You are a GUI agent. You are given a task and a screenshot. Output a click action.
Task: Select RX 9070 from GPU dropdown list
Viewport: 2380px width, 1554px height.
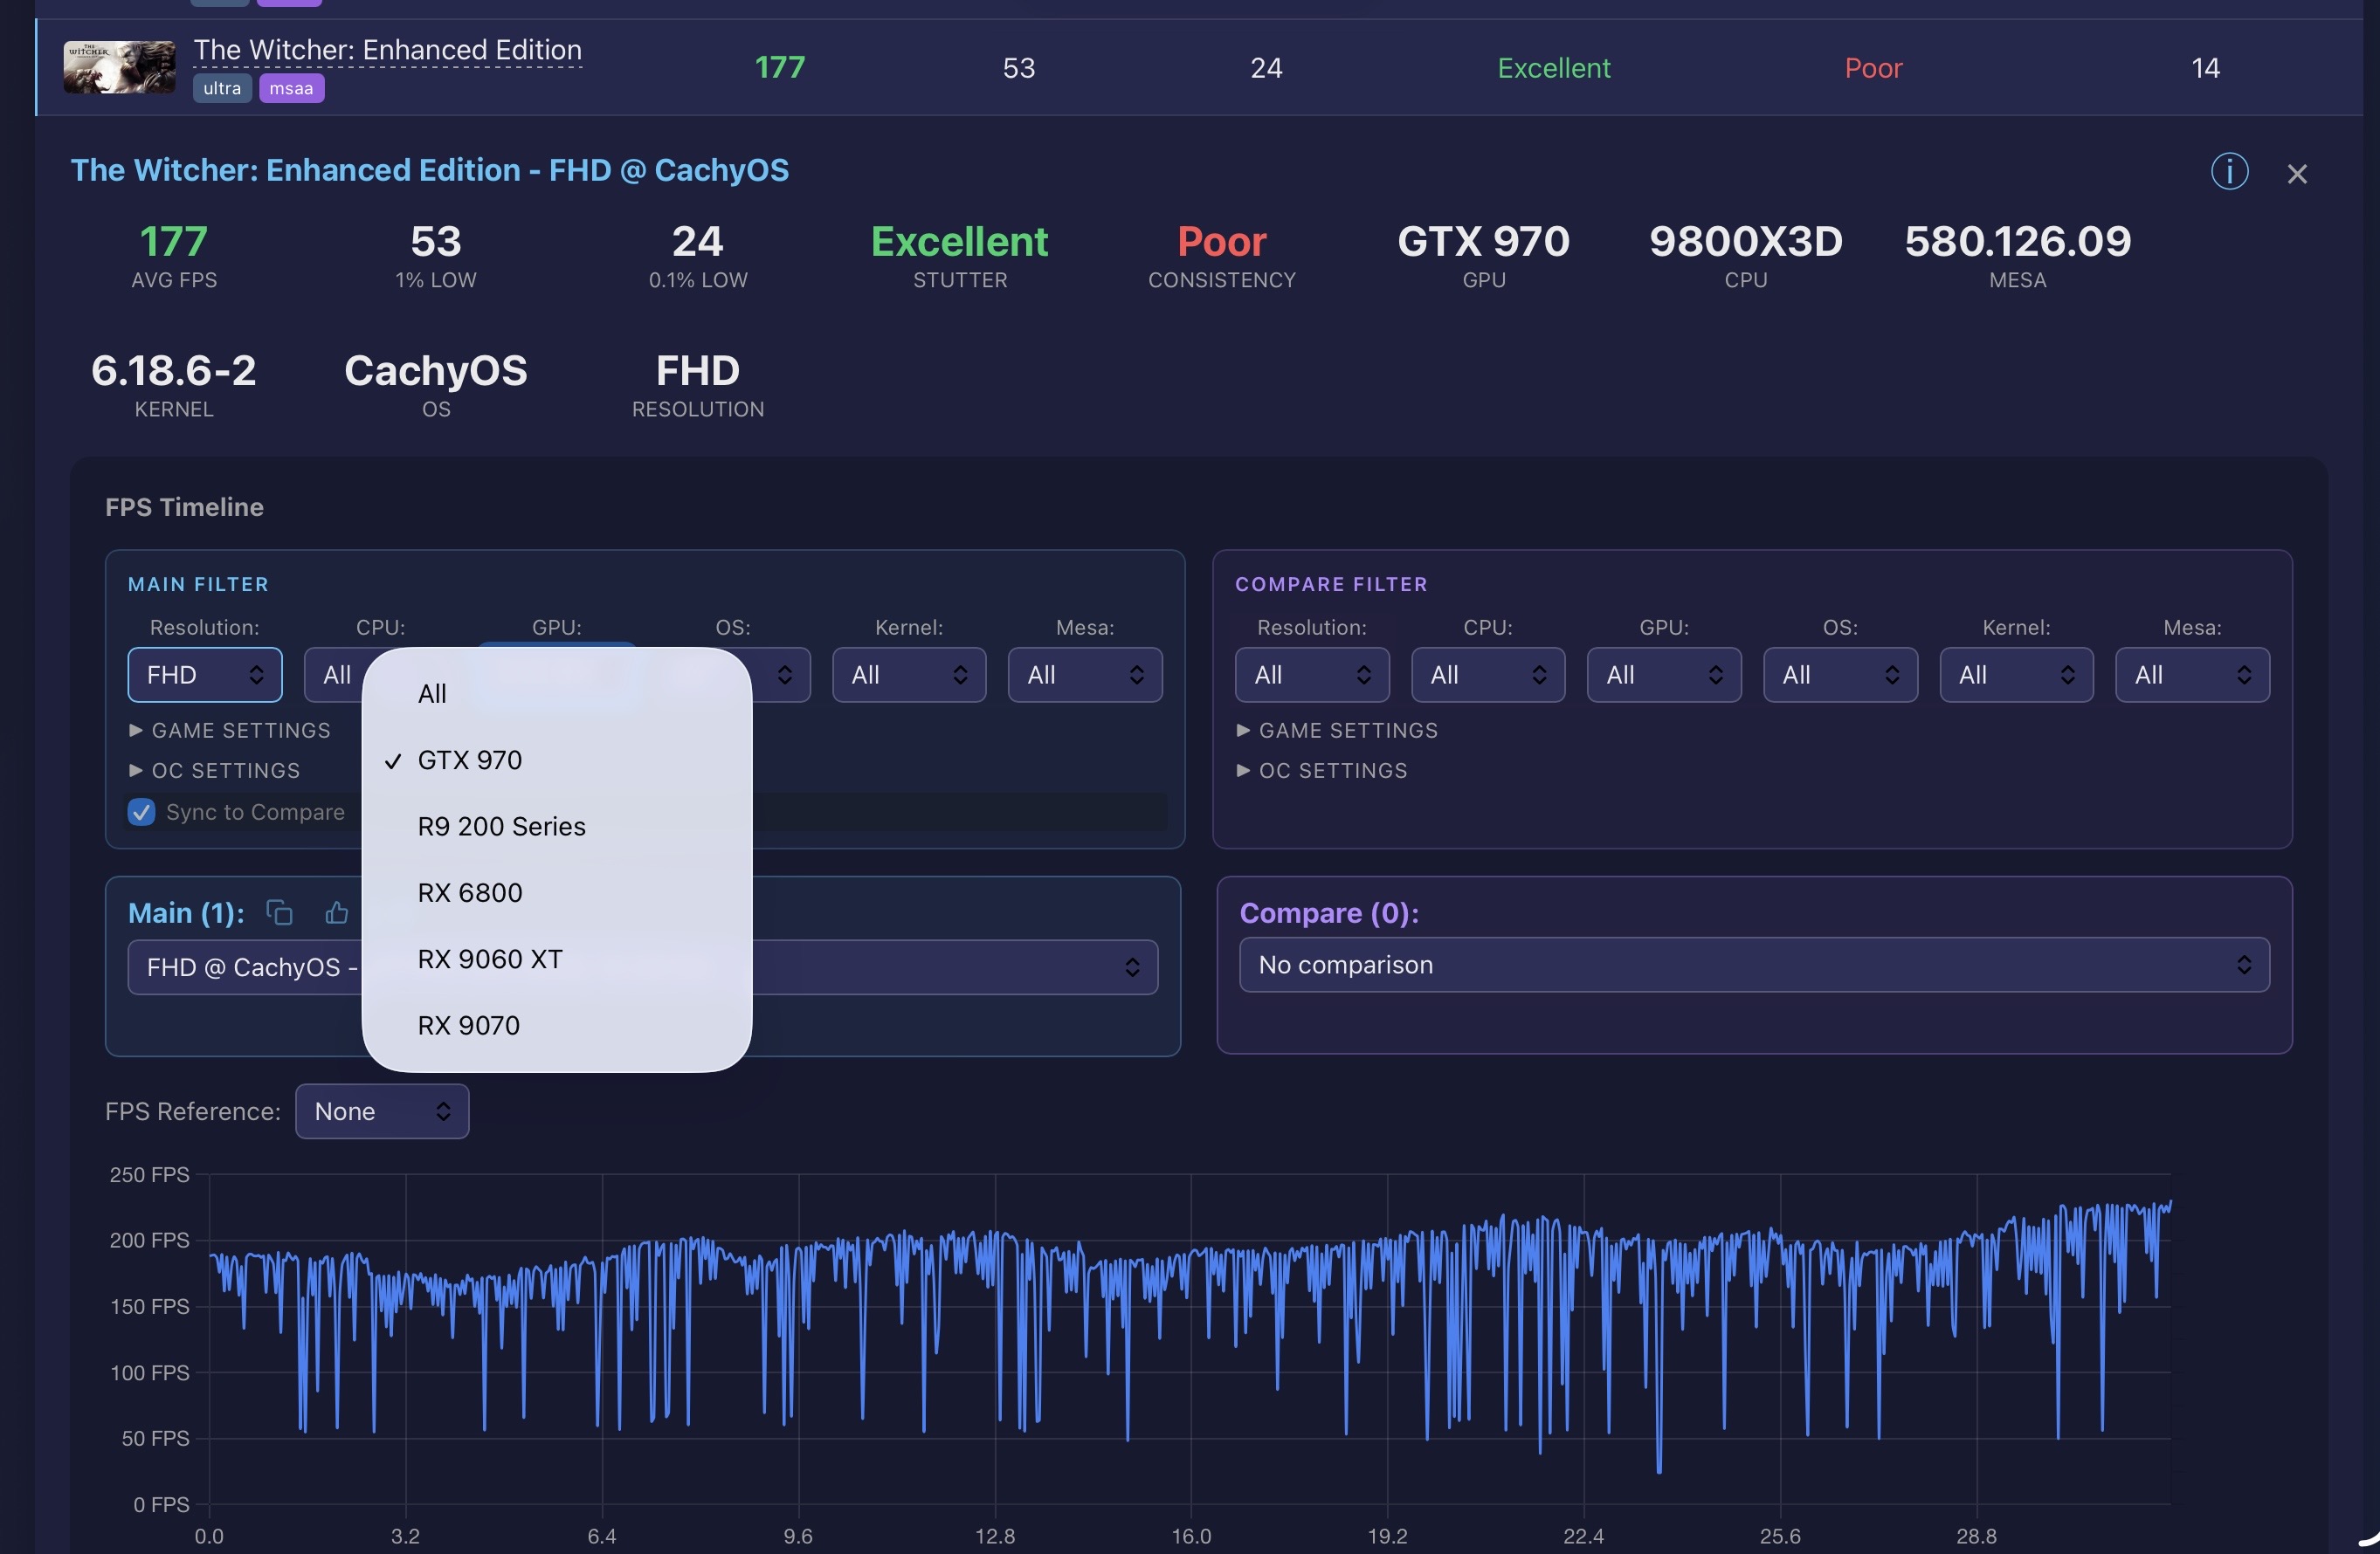[x=468, y=1025]
